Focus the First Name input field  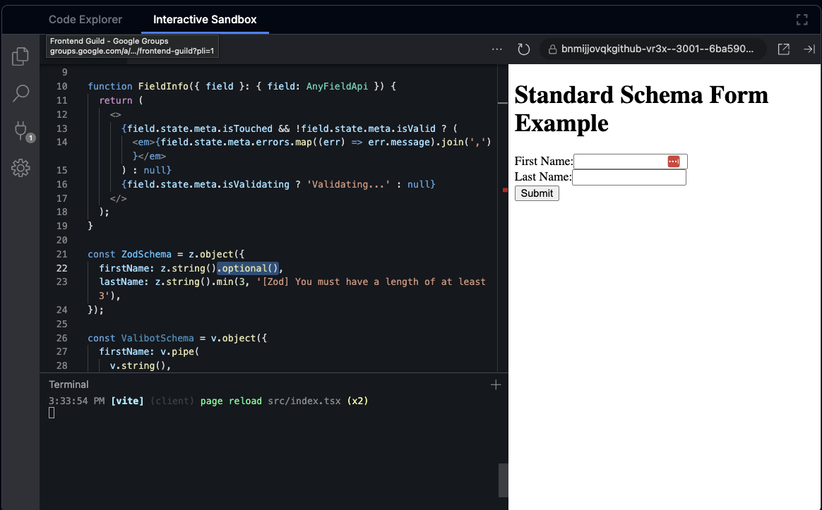coord(630,162)
